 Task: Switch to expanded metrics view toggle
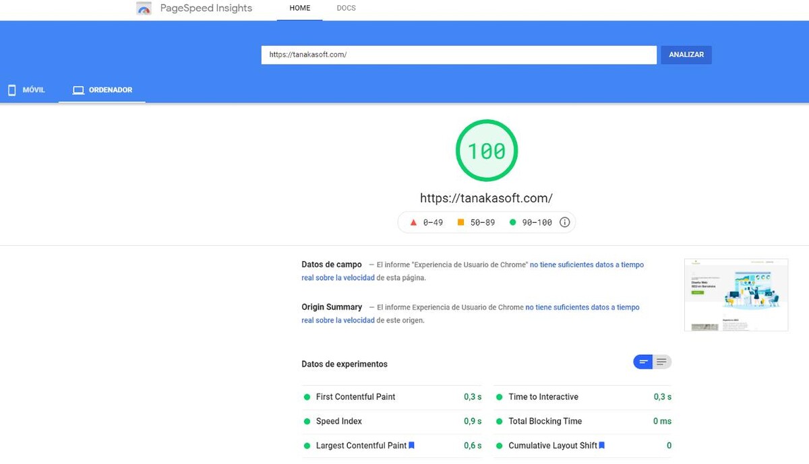(x=662, y=362)
